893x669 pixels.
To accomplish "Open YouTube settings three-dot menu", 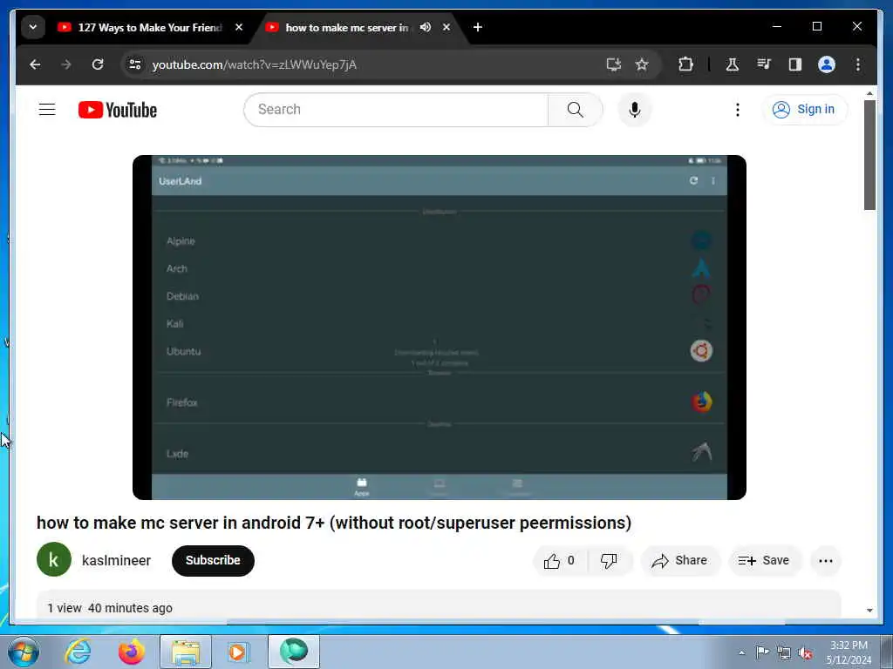I will click(738, 109).
